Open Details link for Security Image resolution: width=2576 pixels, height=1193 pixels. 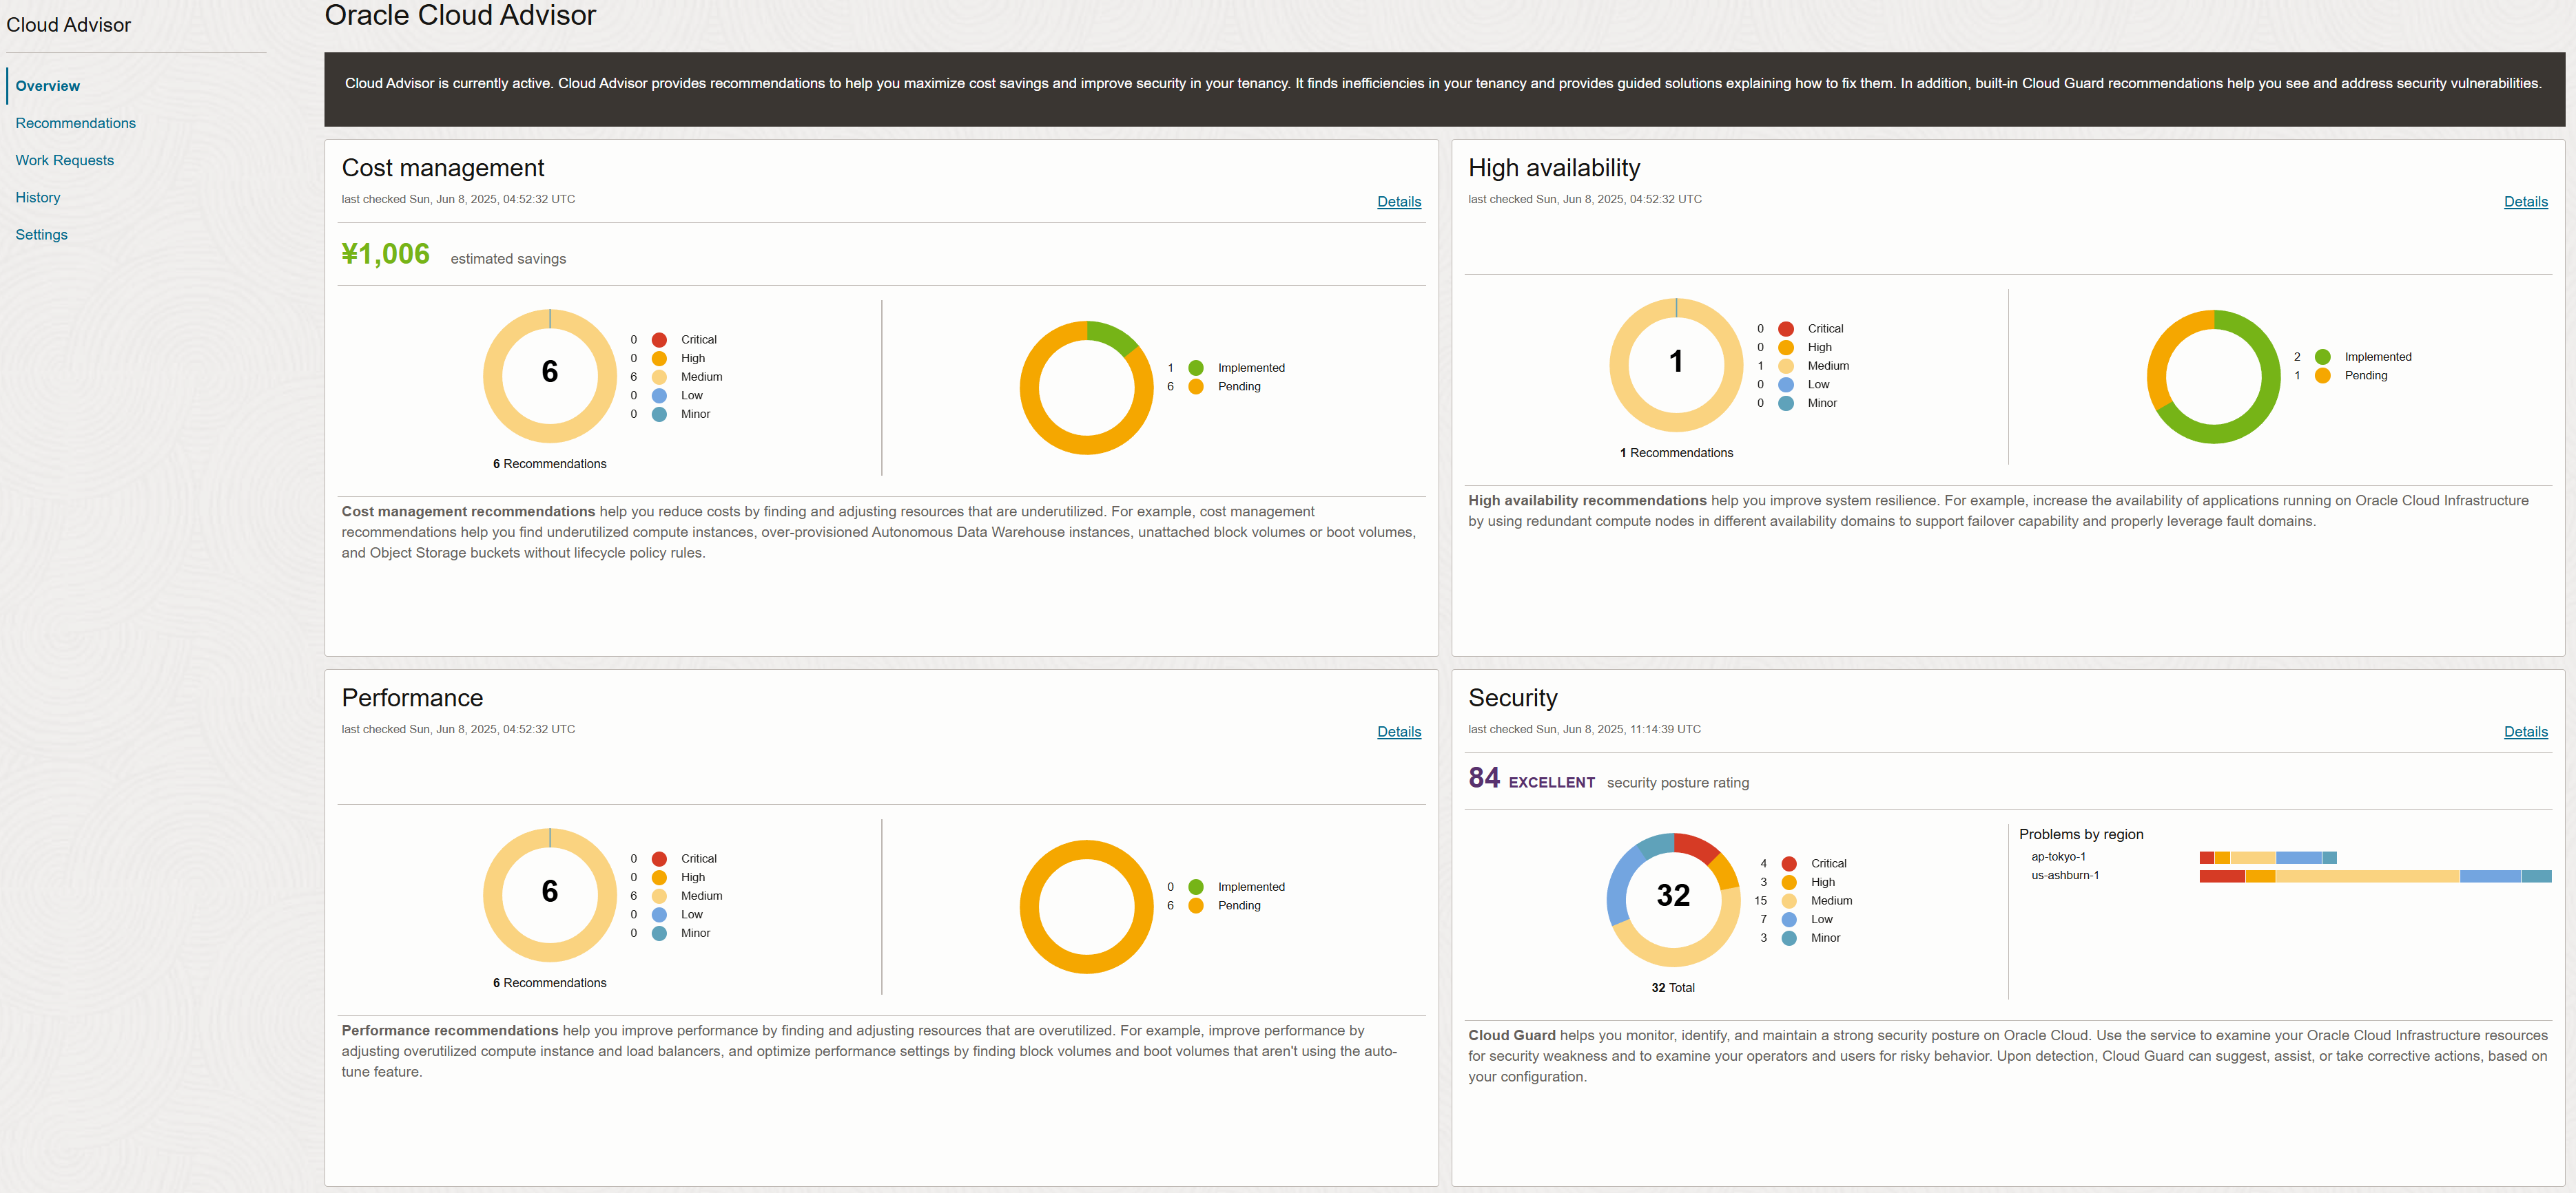(x=2525, y=731)
